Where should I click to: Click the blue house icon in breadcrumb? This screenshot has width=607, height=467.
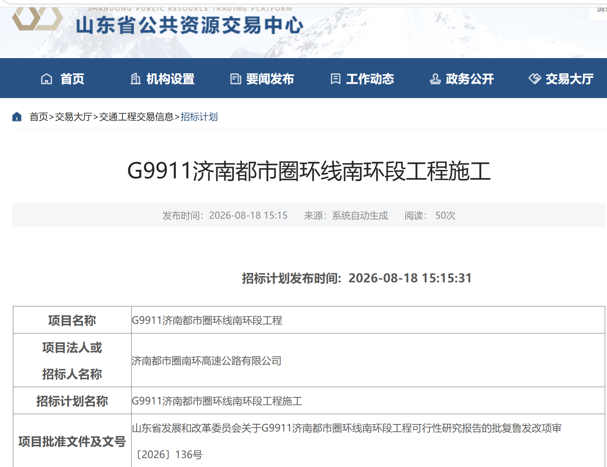tap(17, 117)
